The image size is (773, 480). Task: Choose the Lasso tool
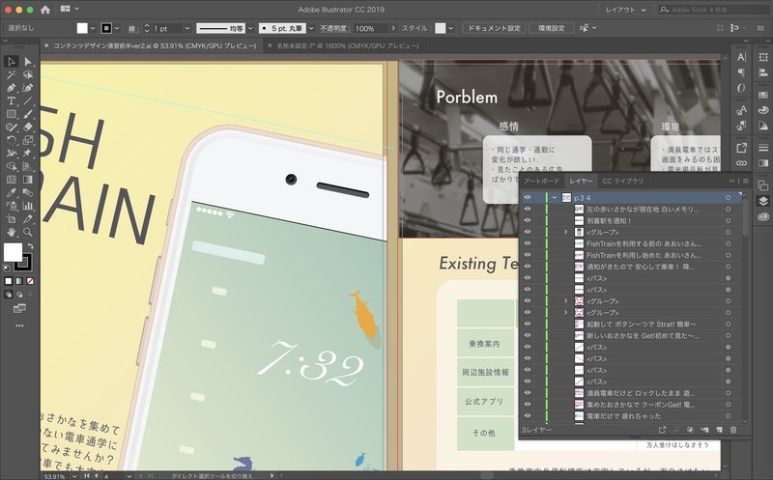pyautogui.click(x=28, y=75)
